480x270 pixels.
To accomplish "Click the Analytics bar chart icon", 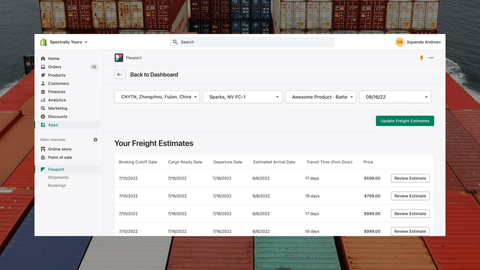I will (x=43, y=100).
